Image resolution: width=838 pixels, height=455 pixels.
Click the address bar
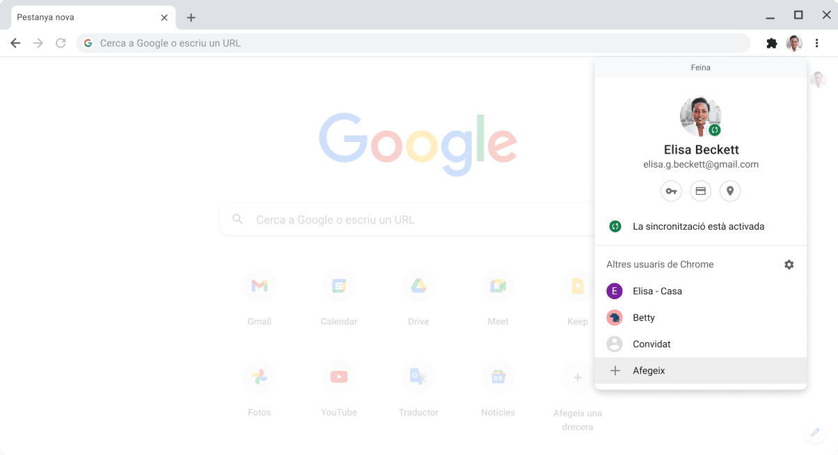(413, 43)
